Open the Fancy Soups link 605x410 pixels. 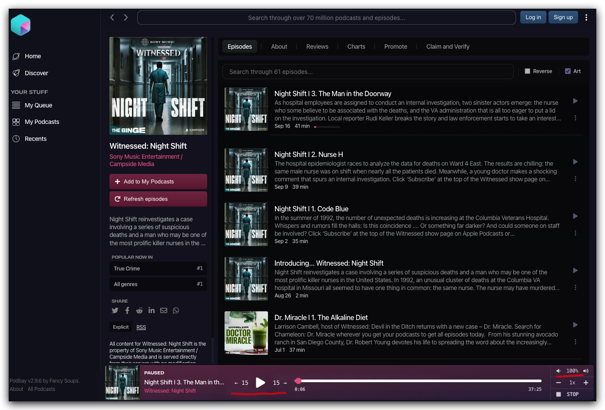pos(64,381)
